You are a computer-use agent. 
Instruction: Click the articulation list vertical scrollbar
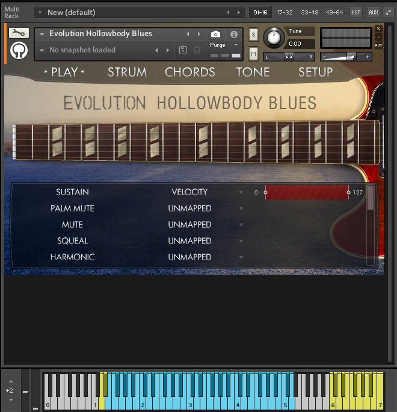371,225
